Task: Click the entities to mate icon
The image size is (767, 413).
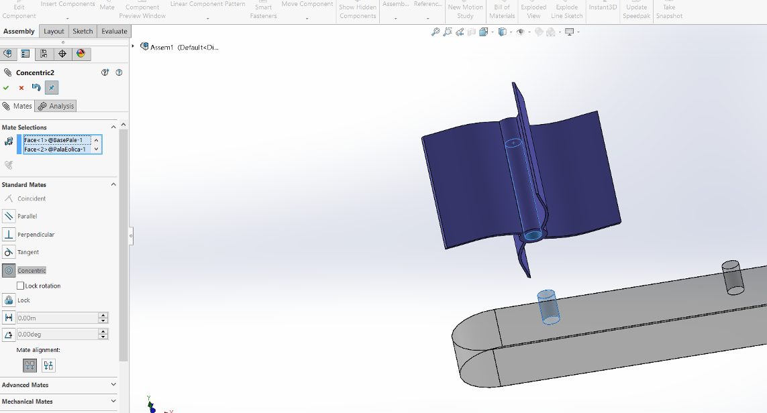Action: 8,141
